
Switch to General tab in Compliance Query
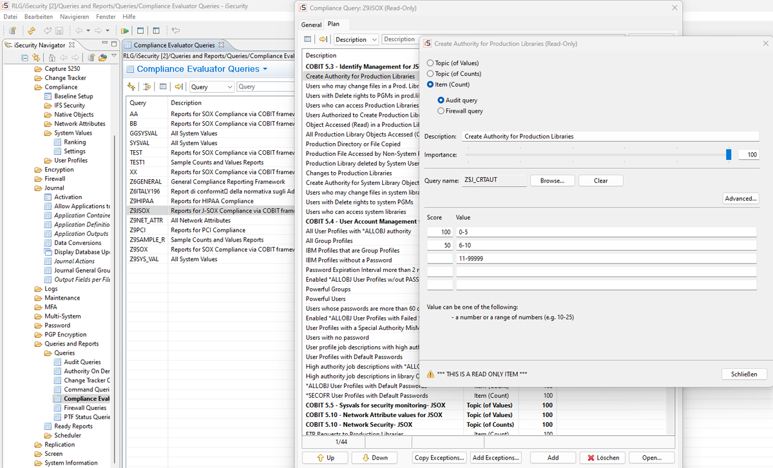point(311,25)
